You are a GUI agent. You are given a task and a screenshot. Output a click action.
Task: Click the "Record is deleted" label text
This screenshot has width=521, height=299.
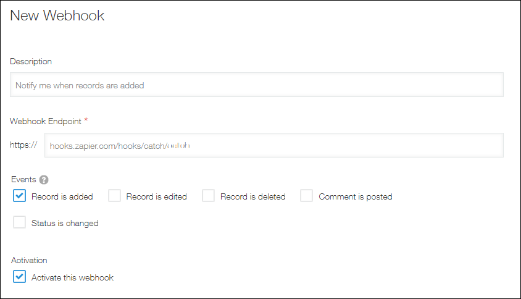253,197
